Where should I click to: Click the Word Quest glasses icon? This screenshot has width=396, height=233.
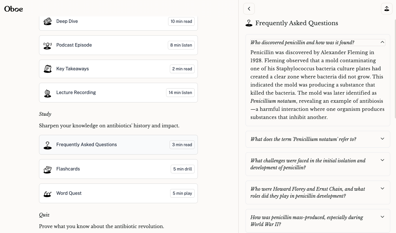(x=48, y=194)
